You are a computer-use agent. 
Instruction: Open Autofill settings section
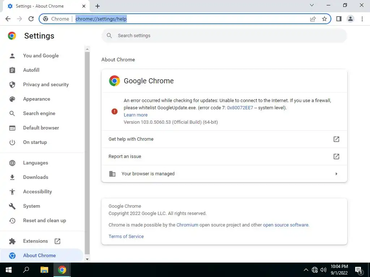pos(31,70)
